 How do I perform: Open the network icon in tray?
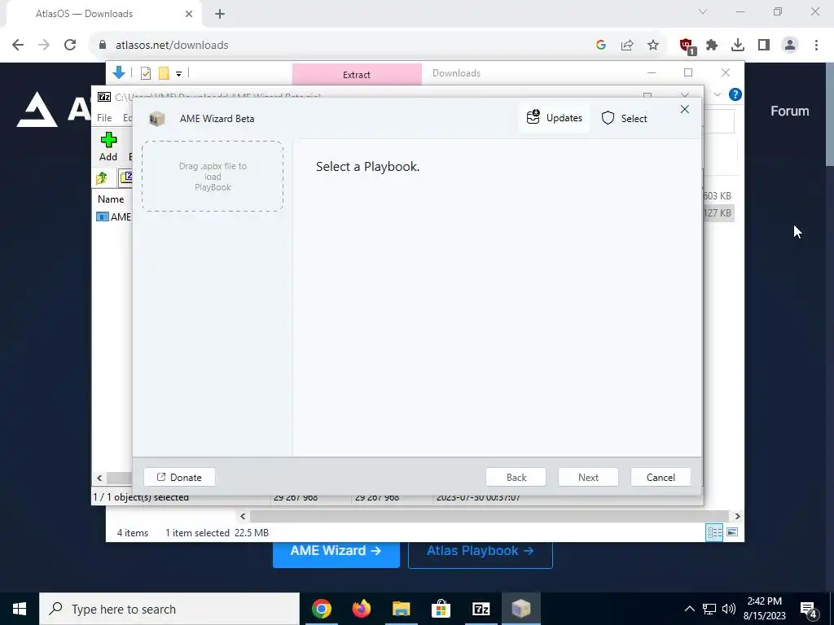(x=709, y=609)
